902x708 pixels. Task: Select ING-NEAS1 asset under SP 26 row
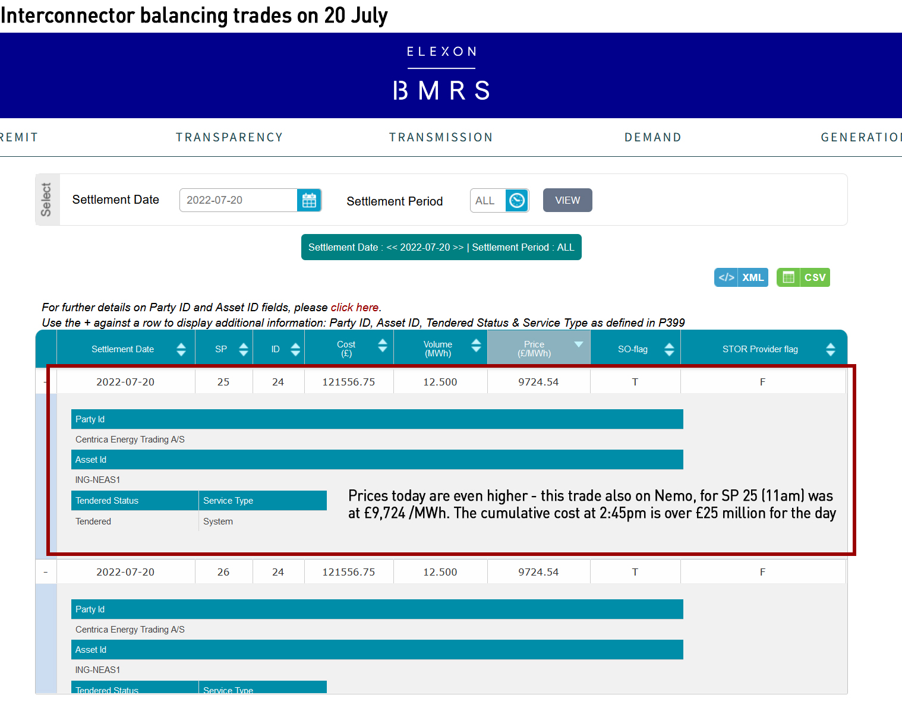coord(97,670)
